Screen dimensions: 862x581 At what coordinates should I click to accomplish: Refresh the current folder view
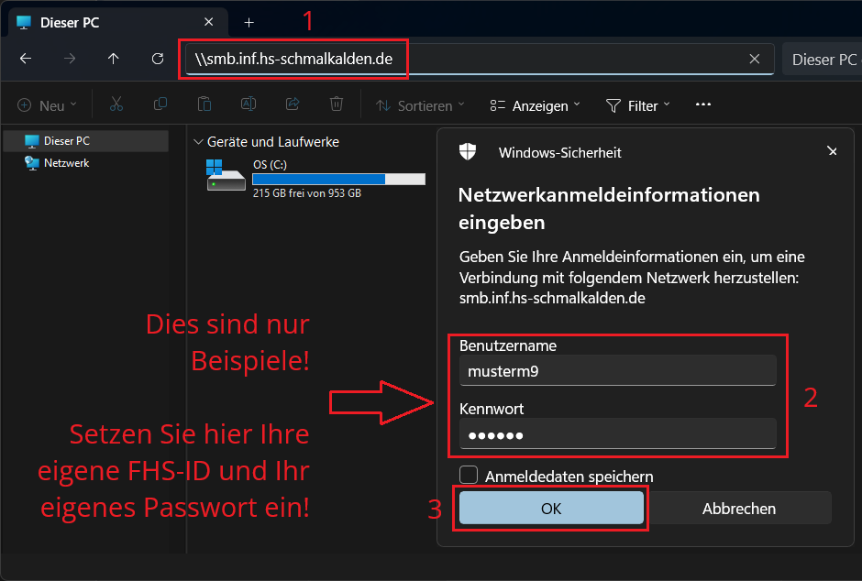point(158,59)
